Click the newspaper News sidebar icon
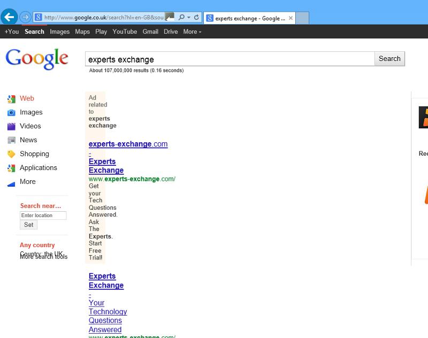428x338 pixels. (x=11, y=140)
